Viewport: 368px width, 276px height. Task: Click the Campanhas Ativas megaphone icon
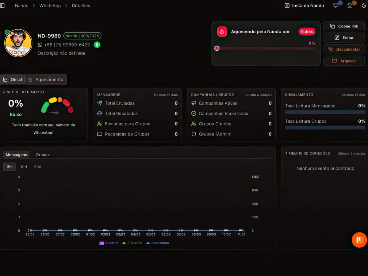(x=194, y=103)
